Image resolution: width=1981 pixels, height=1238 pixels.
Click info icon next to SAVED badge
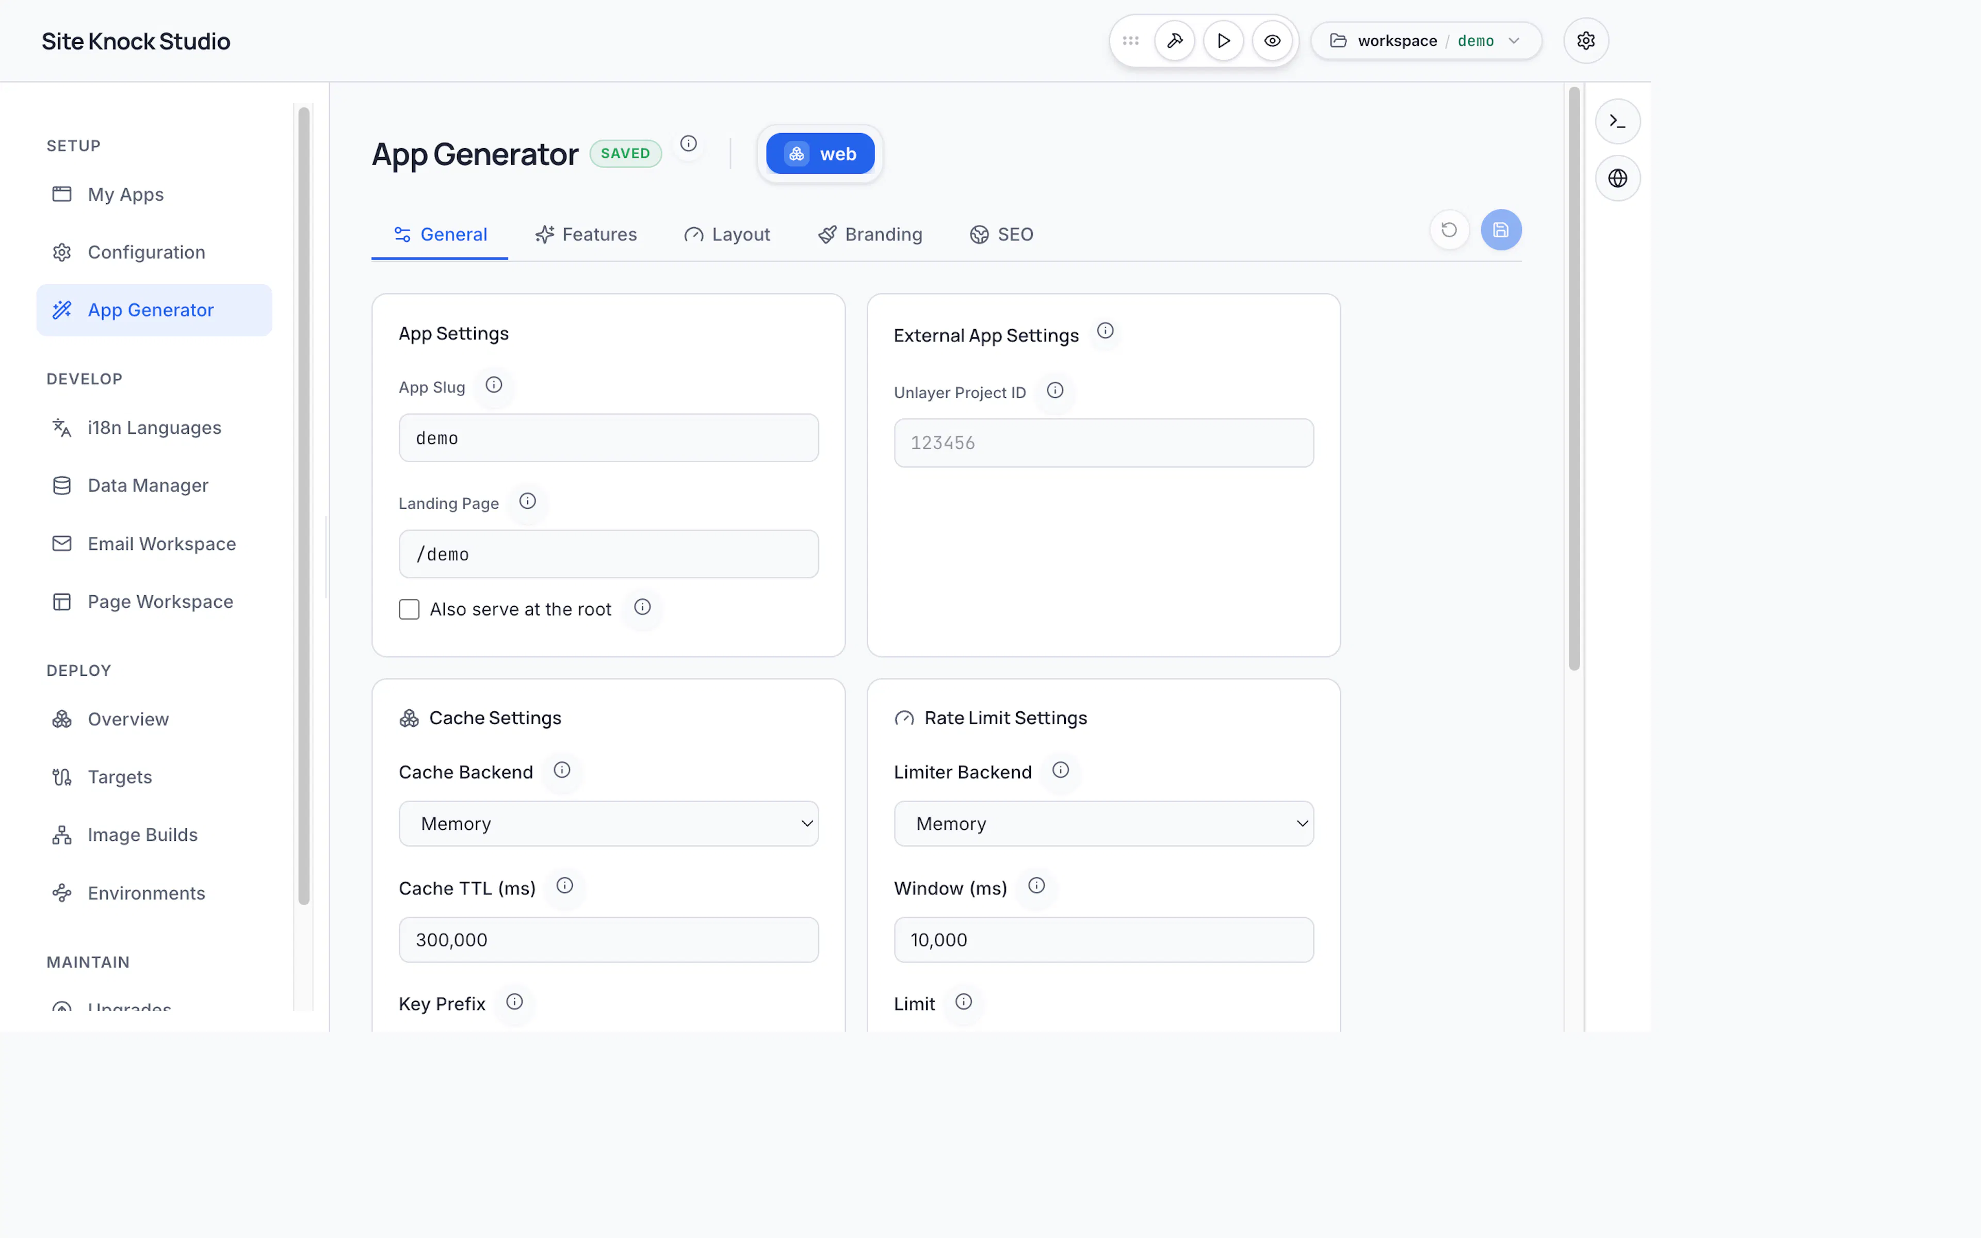688,143
